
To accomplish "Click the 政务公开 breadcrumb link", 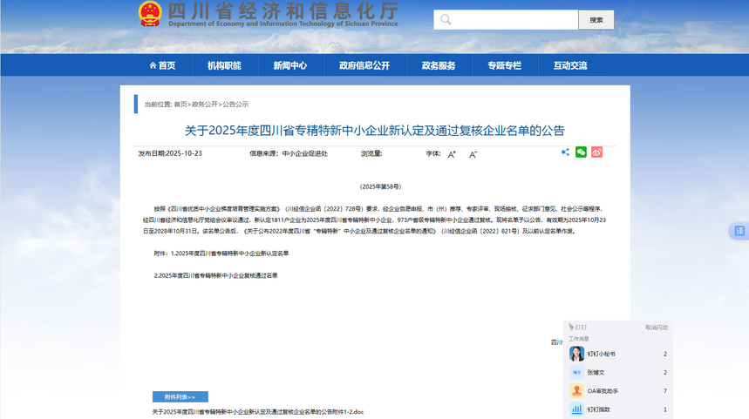I will point(204,104).
